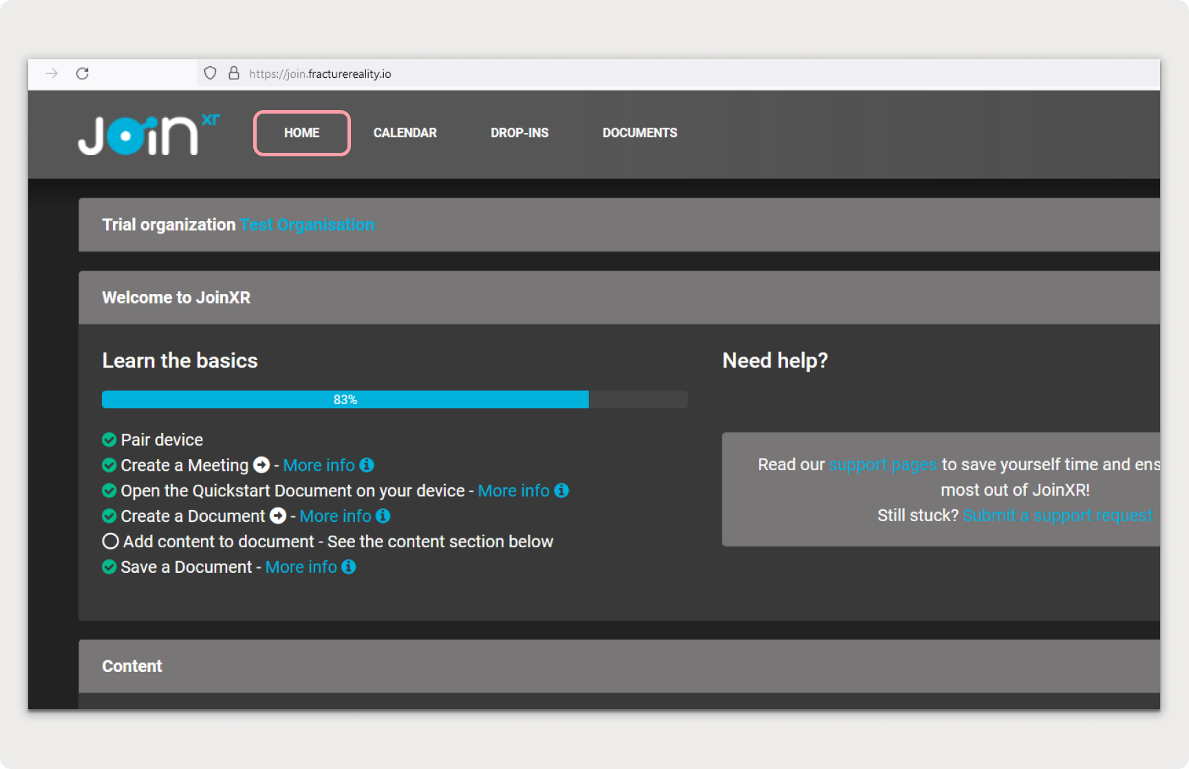Open More info for Create a Meeting

(319, 465)
